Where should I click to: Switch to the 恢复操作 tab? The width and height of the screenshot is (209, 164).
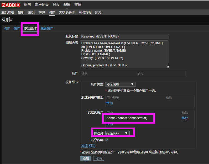[x=30, y=28]
